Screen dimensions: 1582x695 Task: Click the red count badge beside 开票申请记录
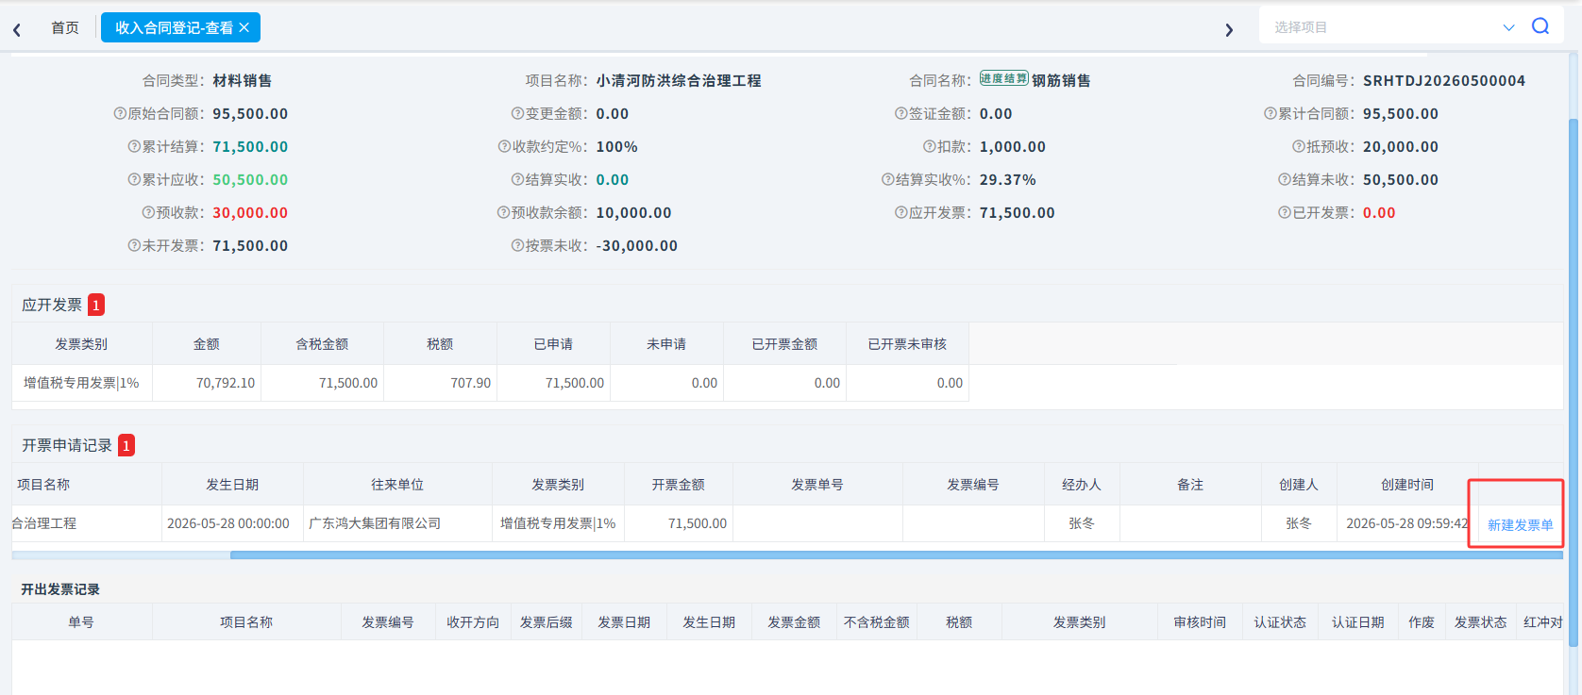pyautogui.click(x=126, y=445)
